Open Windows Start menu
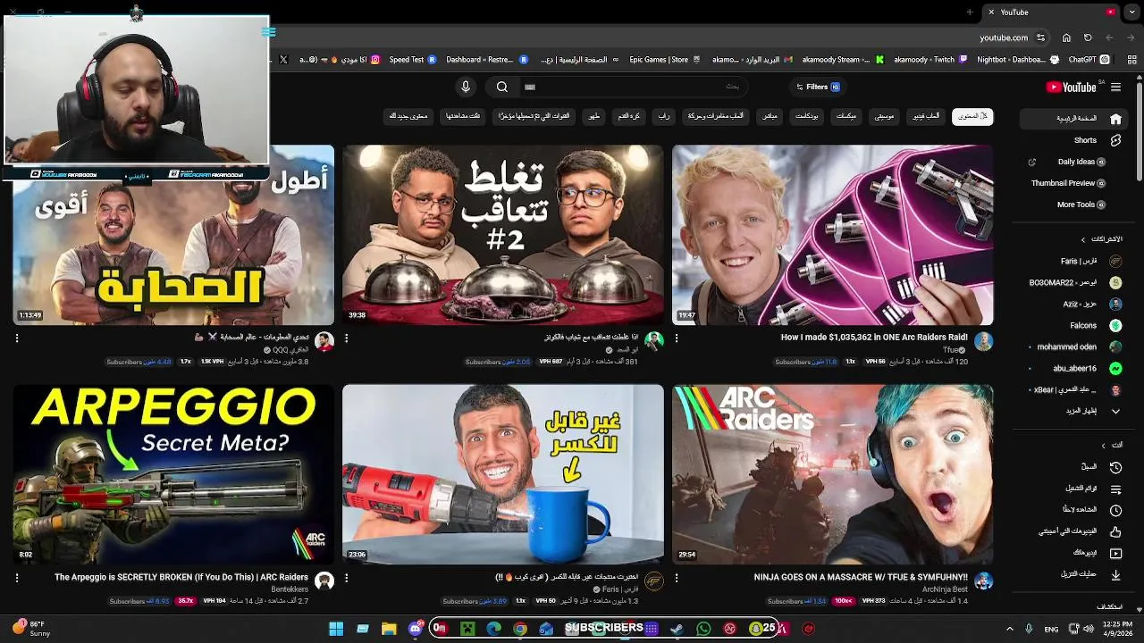 pyautogui.click(x=336, y=629)
